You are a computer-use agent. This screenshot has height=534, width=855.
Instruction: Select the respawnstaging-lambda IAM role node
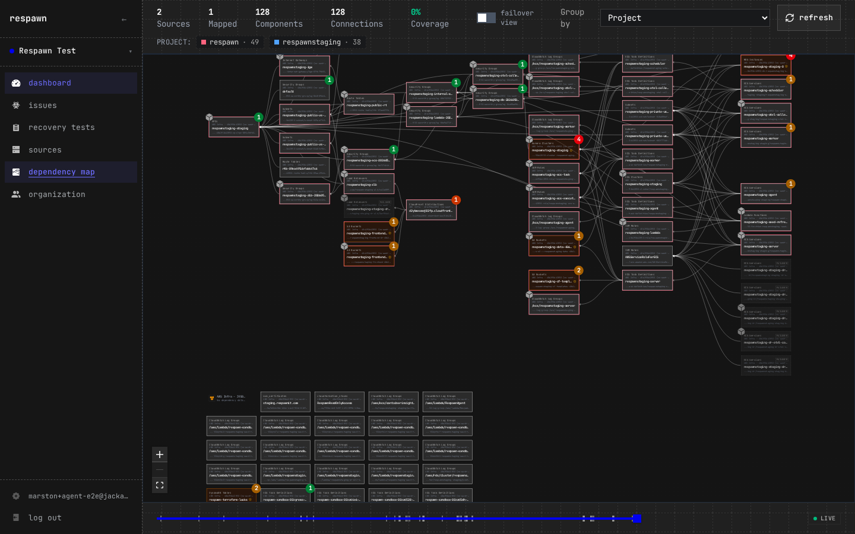click(647, 232)
